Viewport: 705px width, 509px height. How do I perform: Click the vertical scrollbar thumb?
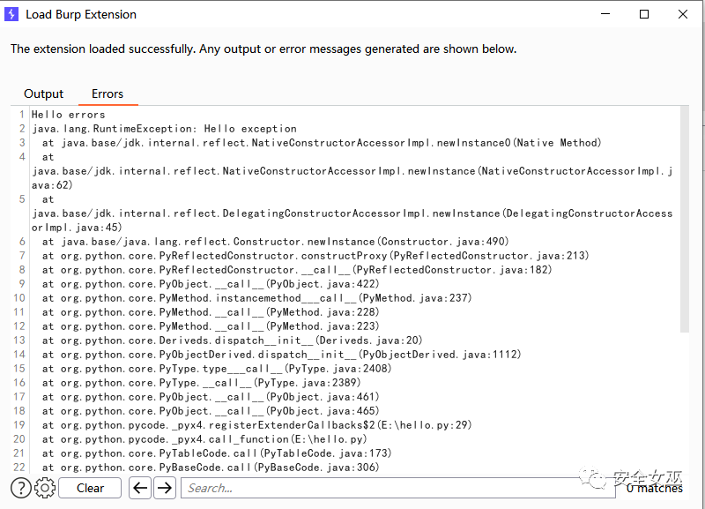[685, 219]
